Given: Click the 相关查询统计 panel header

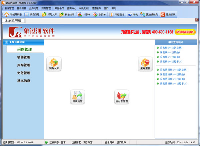Looking at the screenshot, I should (x=176, y=42).
